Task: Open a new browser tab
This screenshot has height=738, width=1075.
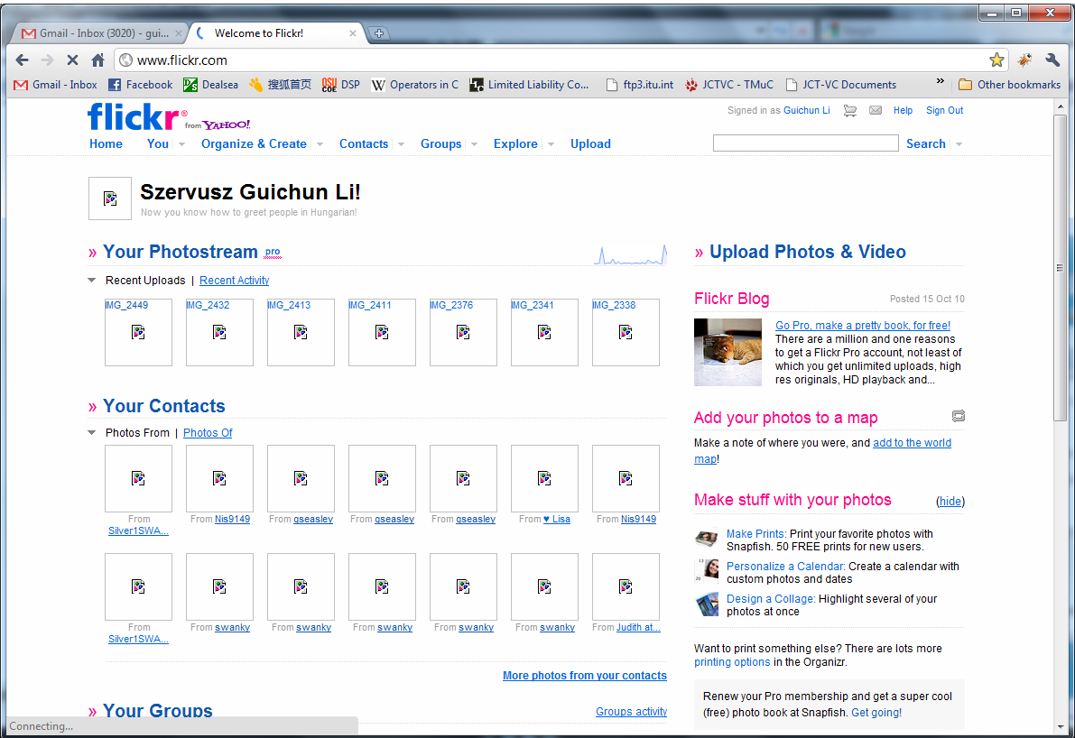Action: coord(378,32)
